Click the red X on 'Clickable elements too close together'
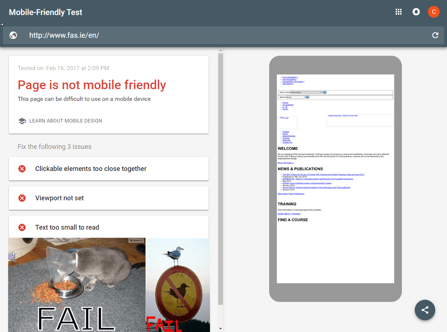The width and height of the screenshot is (447, 332). [x=22, y=169]
